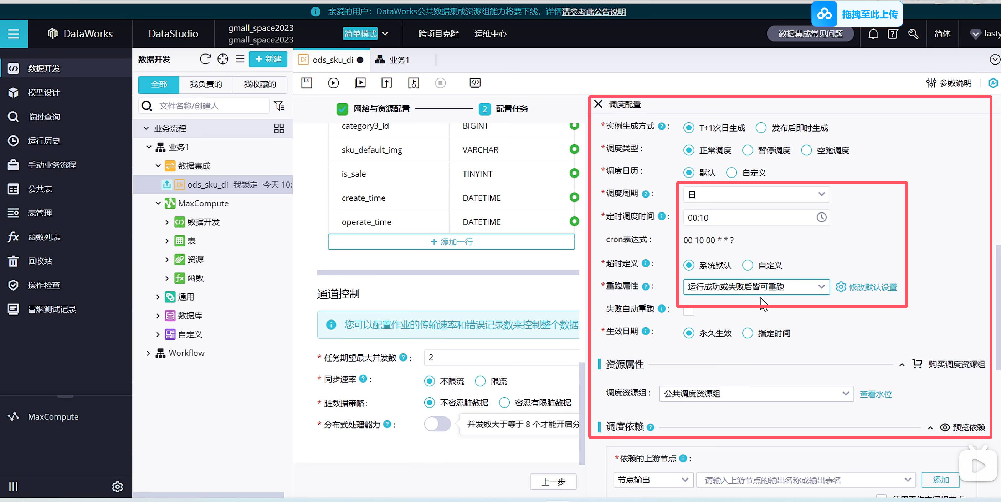1001x502 pixels.
Task: Select the 我负责的 filter tab
Action: click(x=206, y=84)
